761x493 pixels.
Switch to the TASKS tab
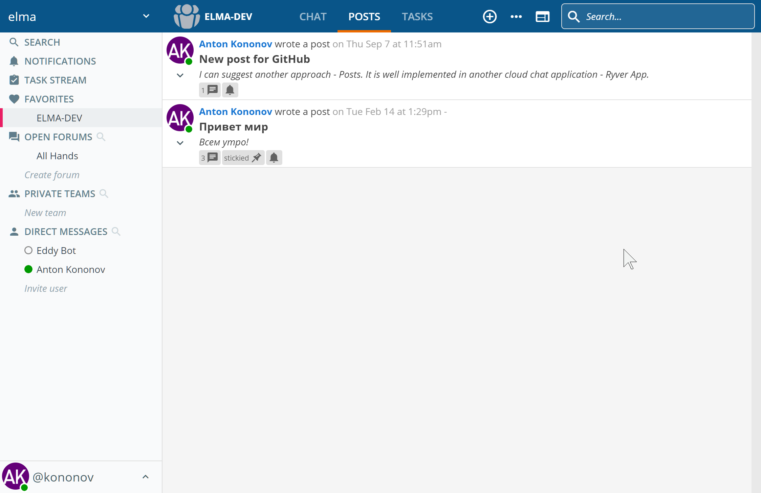pos(417,17)
